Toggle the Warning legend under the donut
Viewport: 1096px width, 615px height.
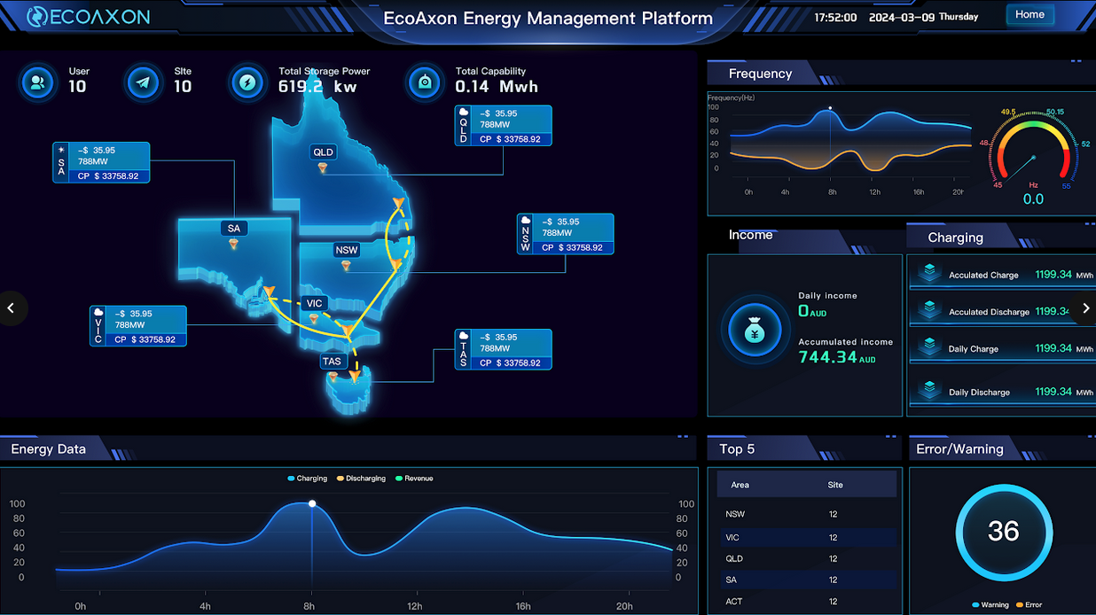[990, 605]
